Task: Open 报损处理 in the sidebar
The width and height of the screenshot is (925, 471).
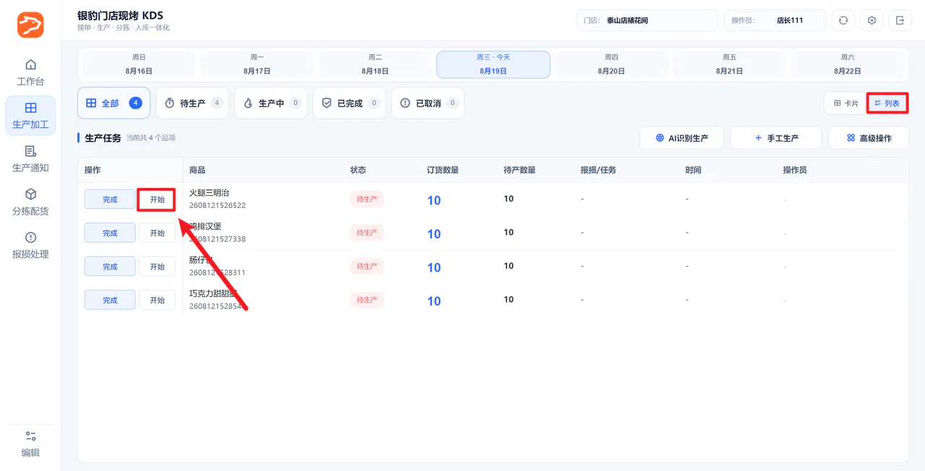Action: tap(30, 246)
